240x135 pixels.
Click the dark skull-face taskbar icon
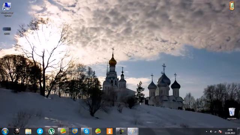pyautogui.click(x=16, y=131)
